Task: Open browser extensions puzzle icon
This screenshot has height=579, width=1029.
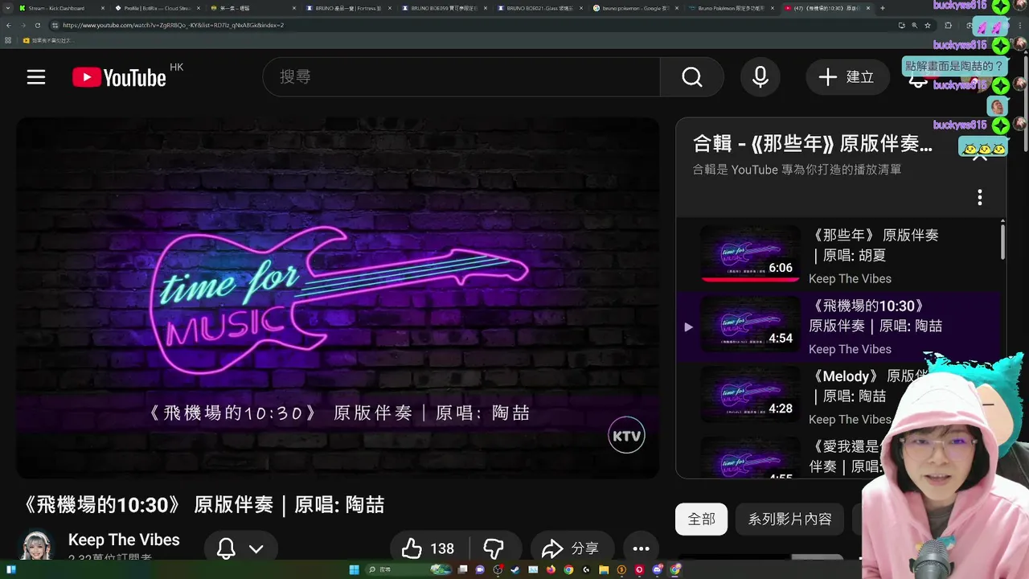Action: [x=949, y=25]
